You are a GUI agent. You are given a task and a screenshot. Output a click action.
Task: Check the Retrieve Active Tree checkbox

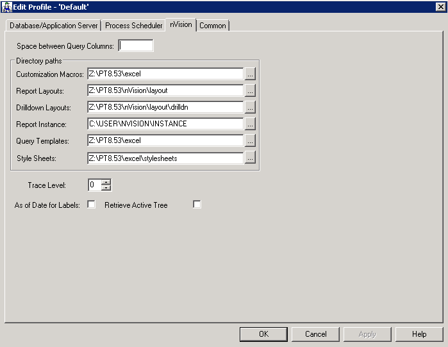point(197,205)
